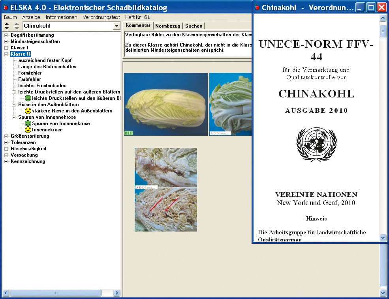The image size is (389, 299).
Task: Switch to the Normbezug tab
Action: click(x=168, y=26)
